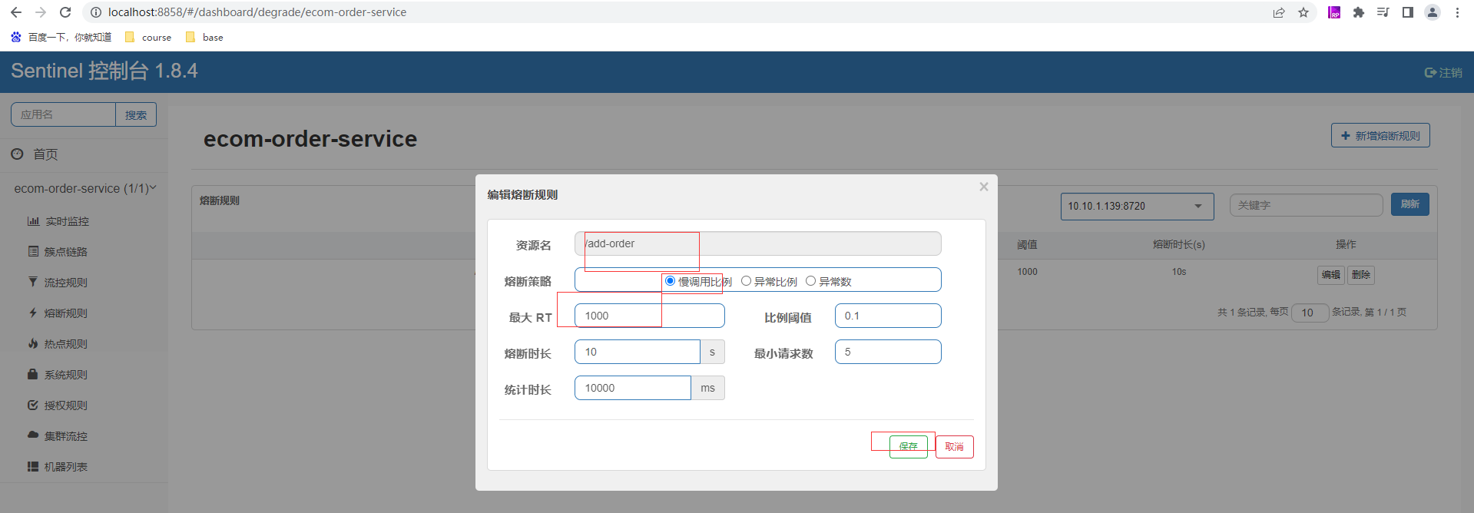Open the 百度一下 bookmark
Viewport: 1474px width, 513px height.
pyautogui.click(x=61, y=37)
